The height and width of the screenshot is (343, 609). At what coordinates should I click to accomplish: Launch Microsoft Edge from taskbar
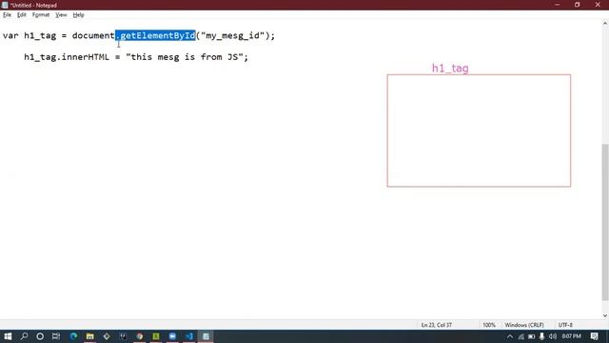click(73, 336)
